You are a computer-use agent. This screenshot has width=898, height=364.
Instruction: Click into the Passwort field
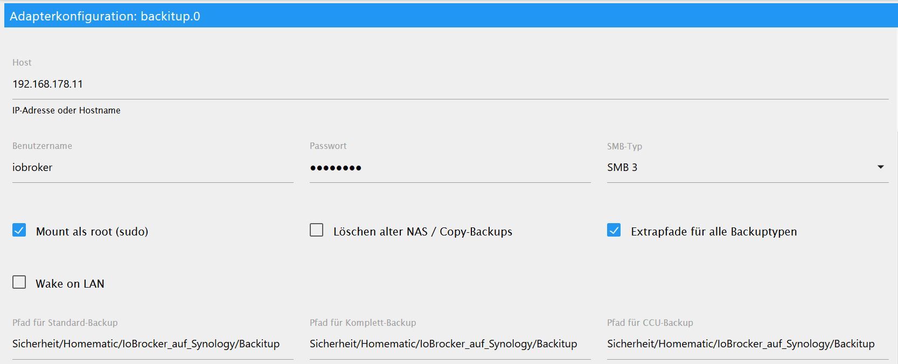(x=450, y=168)
